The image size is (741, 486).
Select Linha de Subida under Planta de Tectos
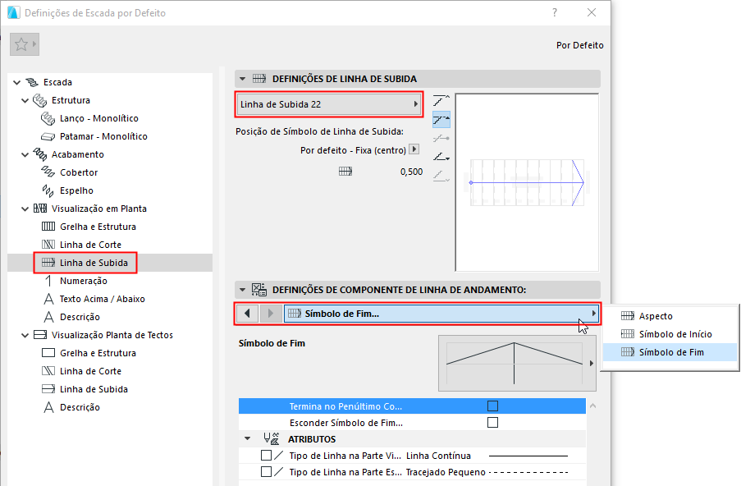[94, 389]
